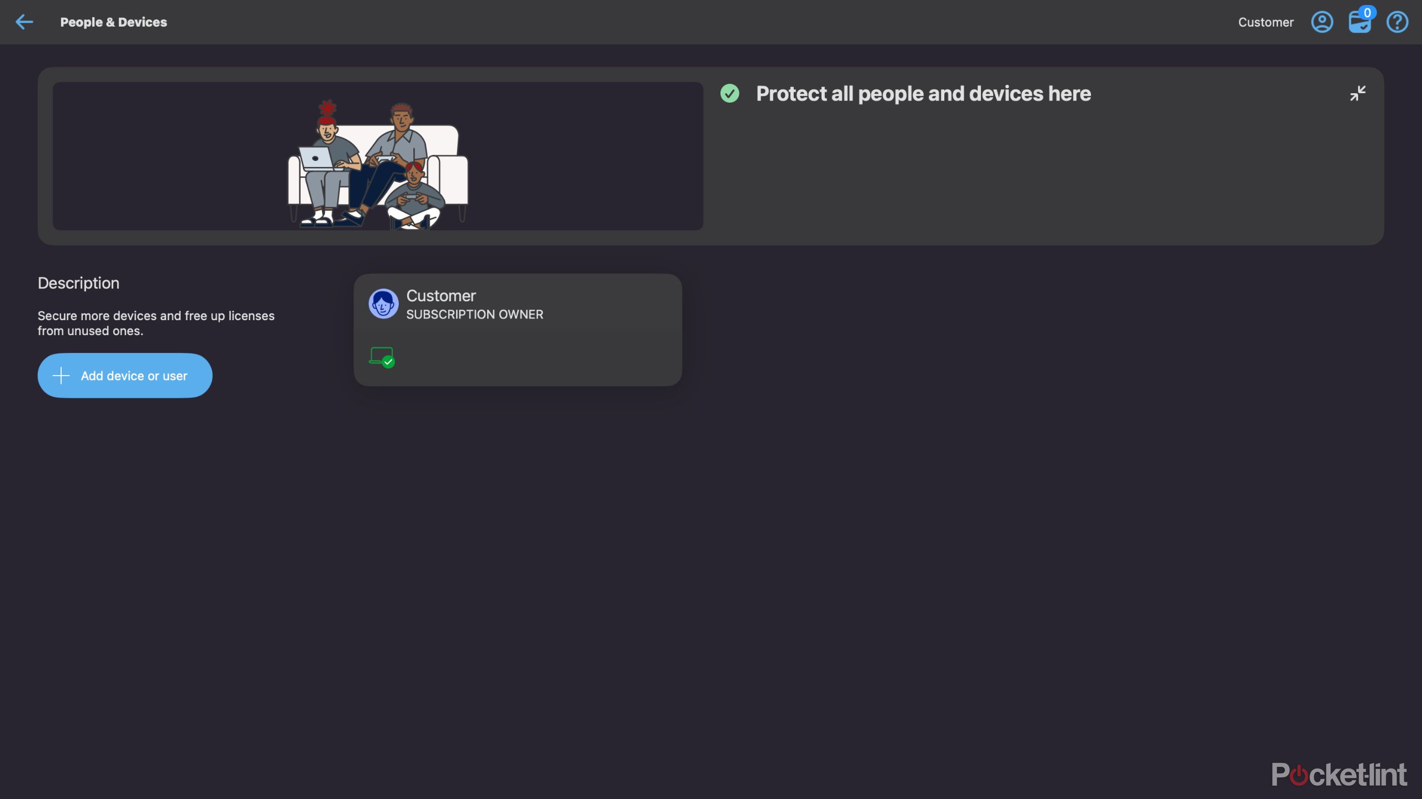The width and height of the screenshot is (1422, 799).
Task: Click the user profile avatar icon
Action: (1321, 22)
